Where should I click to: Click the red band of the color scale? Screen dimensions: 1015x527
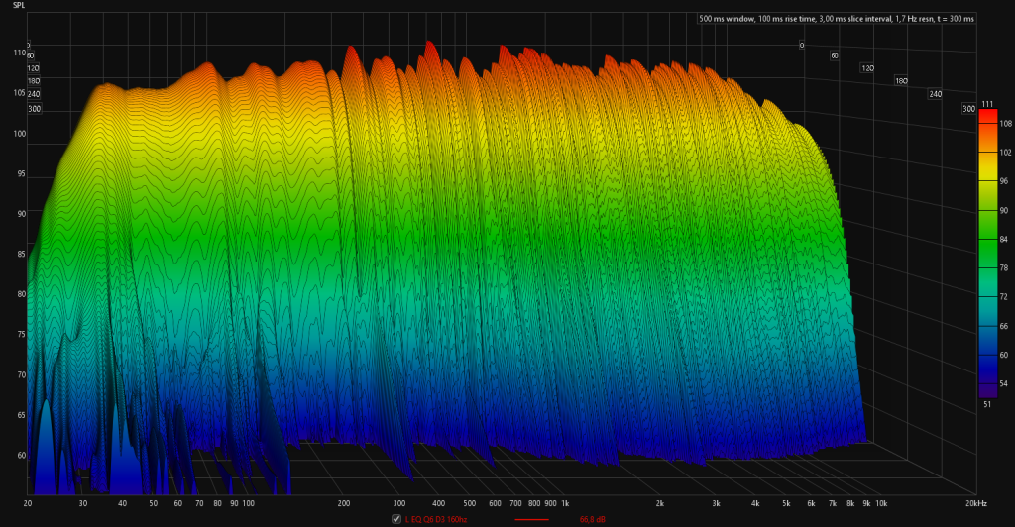986,117
